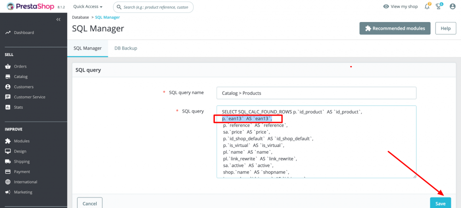Open the Marketing menu
461x208 pixels.
point(23,192)
